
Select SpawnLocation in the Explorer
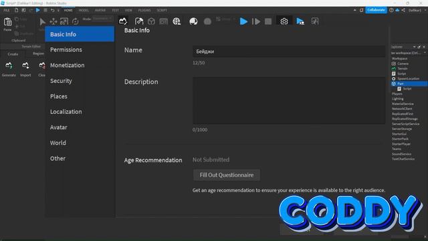tap(408, 78)
